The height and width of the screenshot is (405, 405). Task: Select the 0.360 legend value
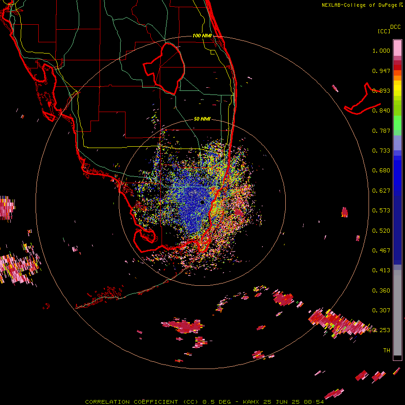pyautogui.click(x=381, y=291)
